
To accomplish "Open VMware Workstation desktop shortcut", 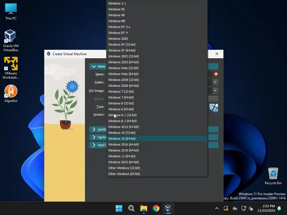I will 11,68.
